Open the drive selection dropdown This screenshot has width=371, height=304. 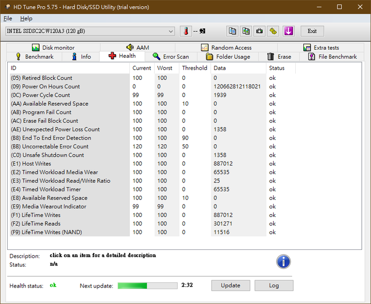[x=90, y=31]
